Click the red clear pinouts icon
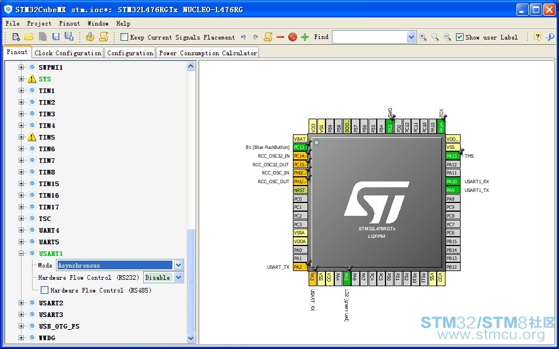The height and width of the screenshot is (349, 559). 292,37
